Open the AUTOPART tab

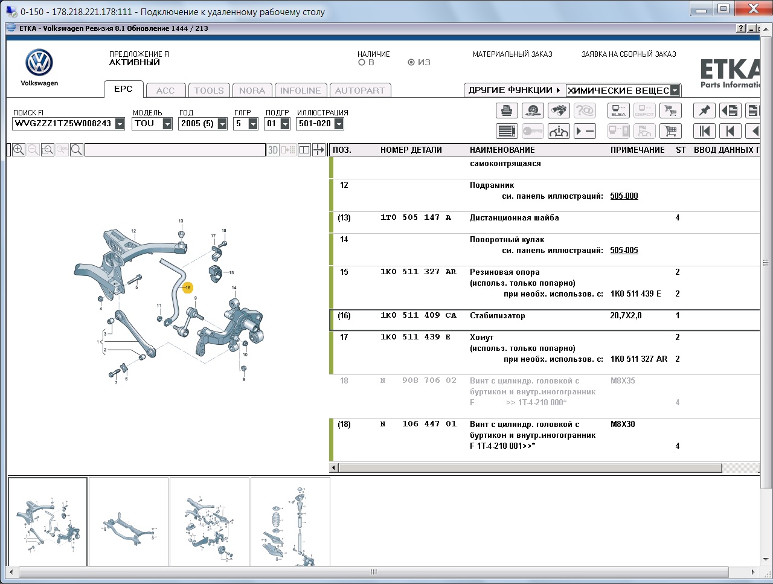(360, 91)
